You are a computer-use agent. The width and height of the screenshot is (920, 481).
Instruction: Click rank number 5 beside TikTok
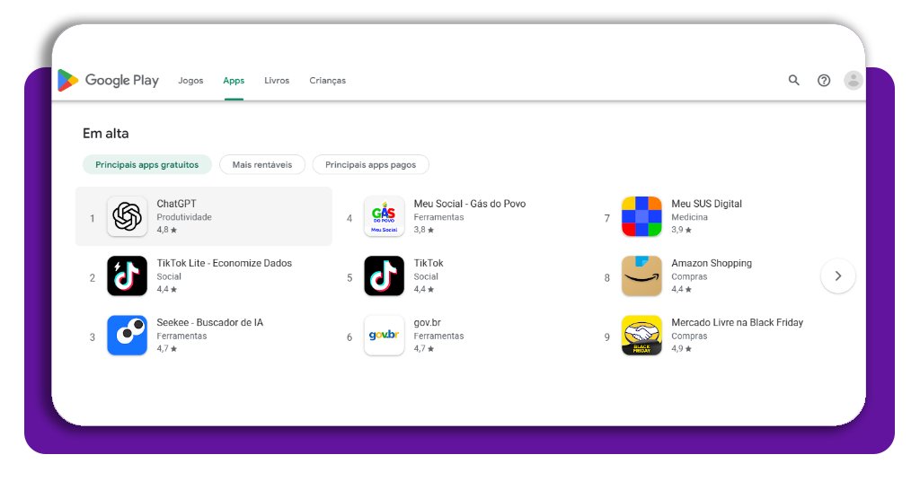pyautogui.click(x=349, y=277)
